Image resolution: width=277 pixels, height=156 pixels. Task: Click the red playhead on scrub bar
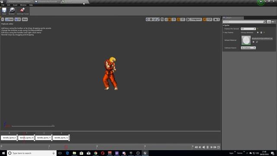tap(66, 147)
